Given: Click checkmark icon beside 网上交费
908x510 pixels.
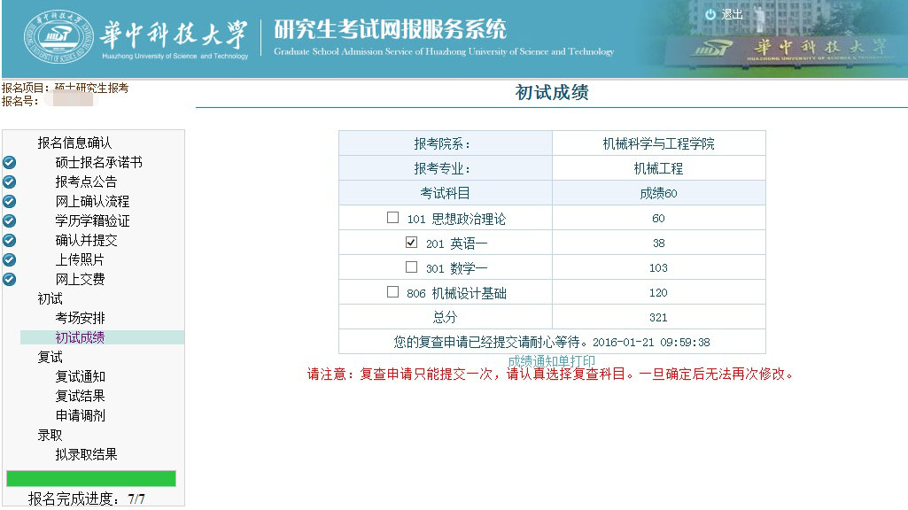Looking at the screenshot, I should pos(10,280).
